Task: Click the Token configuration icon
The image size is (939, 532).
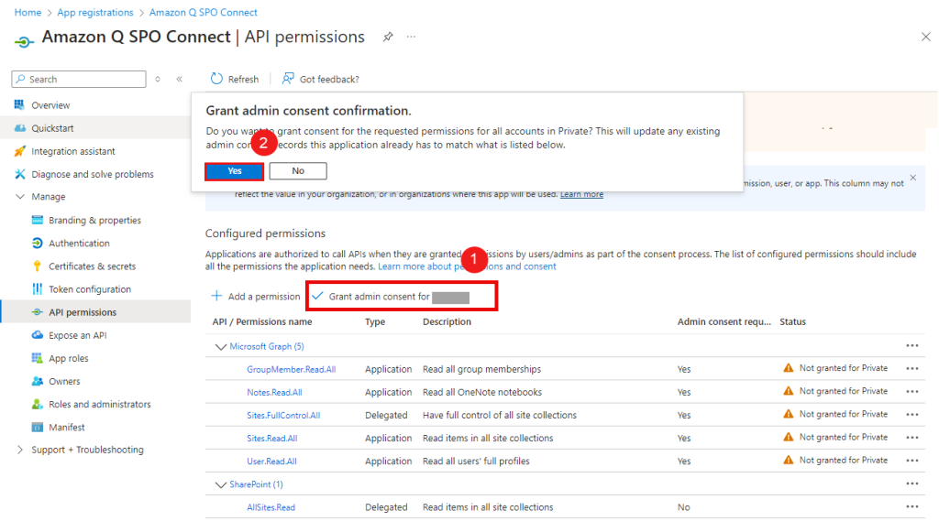Action: (x=37, y=289)
